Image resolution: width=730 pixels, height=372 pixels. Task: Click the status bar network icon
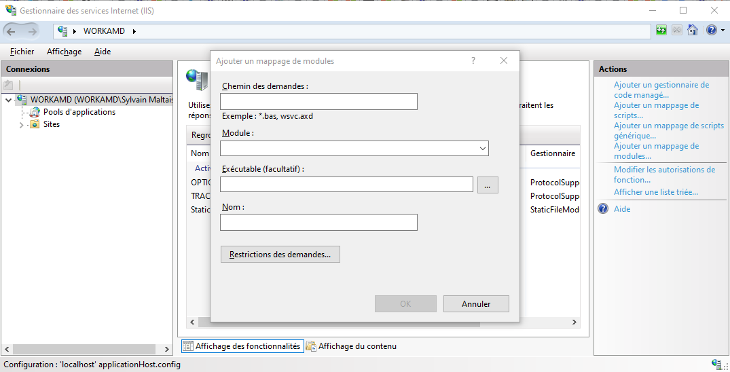tap(717, 364)
